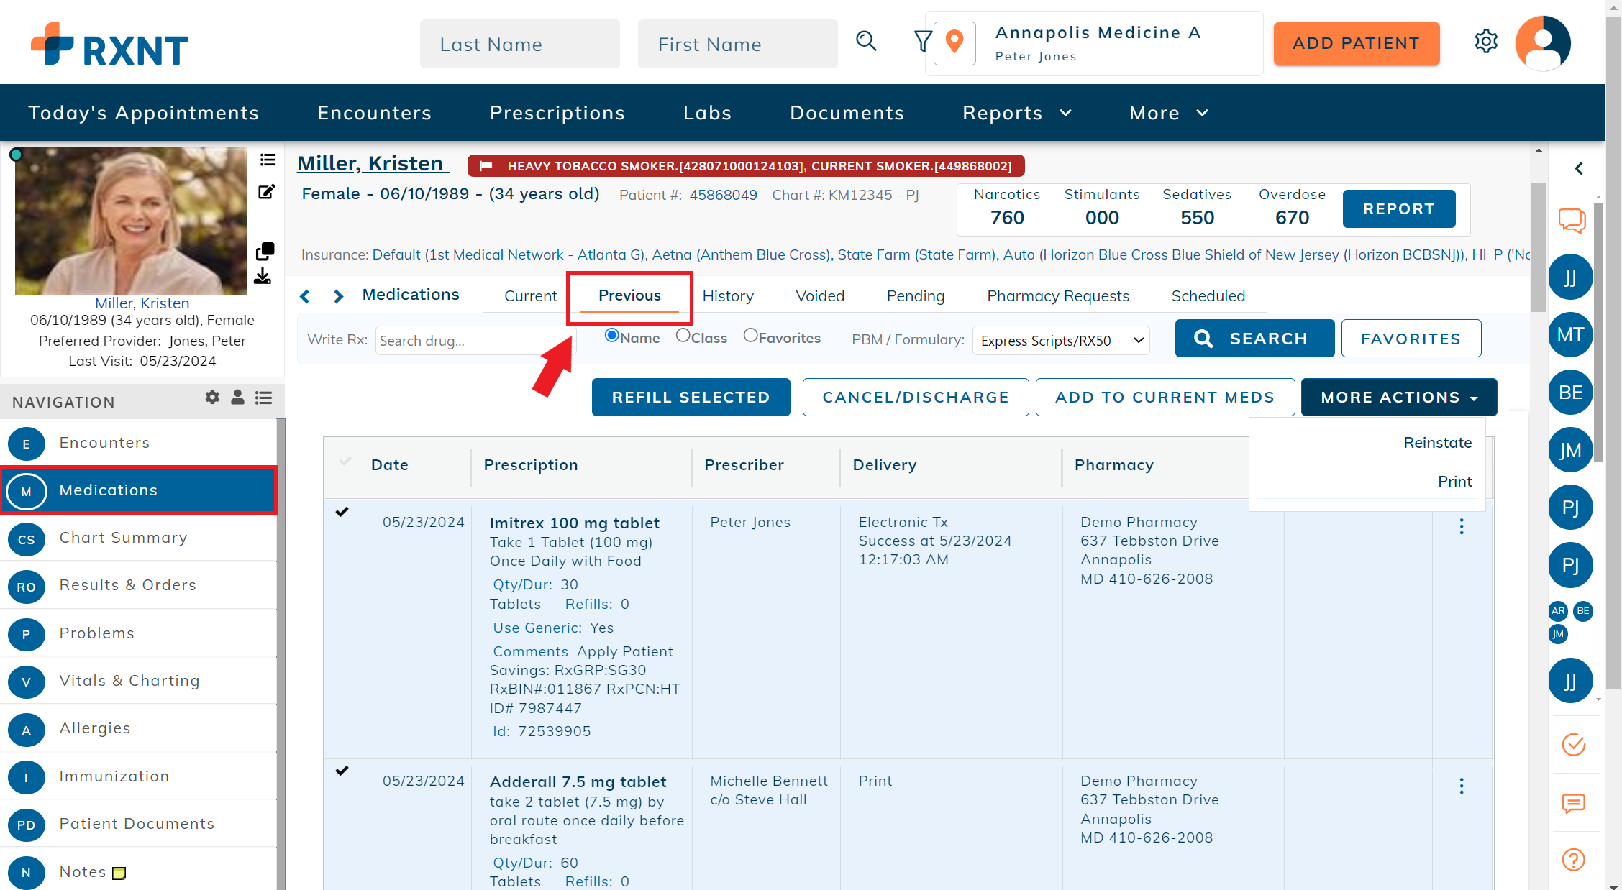Expand the Reports menu dropdown

(1017, 113)
